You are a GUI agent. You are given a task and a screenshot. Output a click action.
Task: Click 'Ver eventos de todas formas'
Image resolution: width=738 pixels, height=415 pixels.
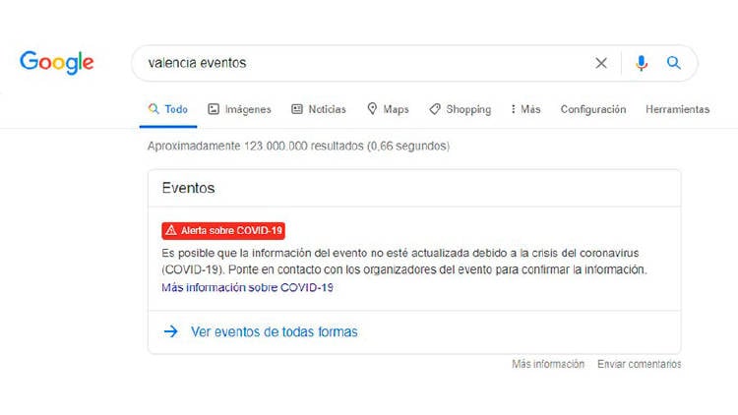click(x=274, y=331)
